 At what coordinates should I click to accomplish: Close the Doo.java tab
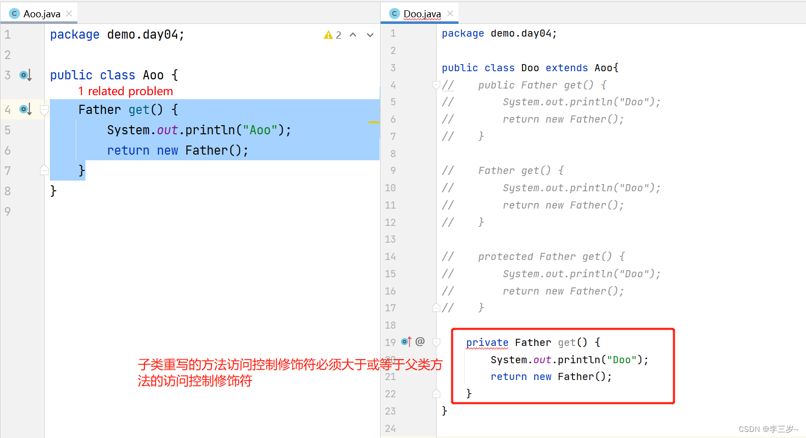point(450,13)
